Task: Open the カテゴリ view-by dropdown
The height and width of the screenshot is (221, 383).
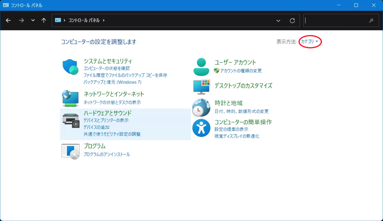Action: click(310, 41)
